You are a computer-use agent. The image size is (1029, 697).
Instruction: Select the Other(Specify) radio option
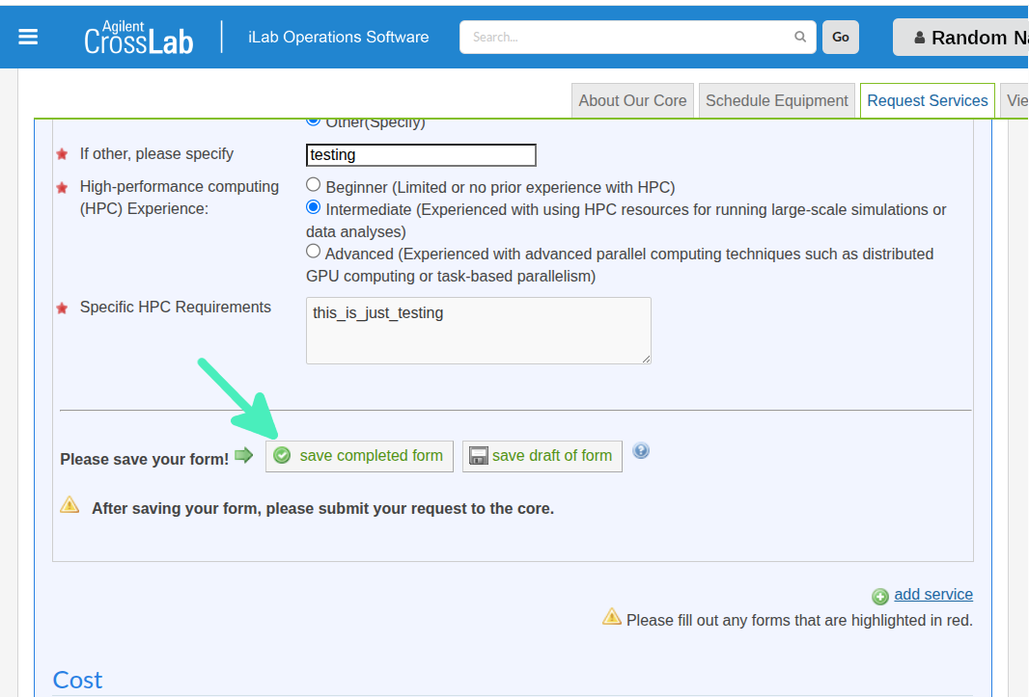313,121
